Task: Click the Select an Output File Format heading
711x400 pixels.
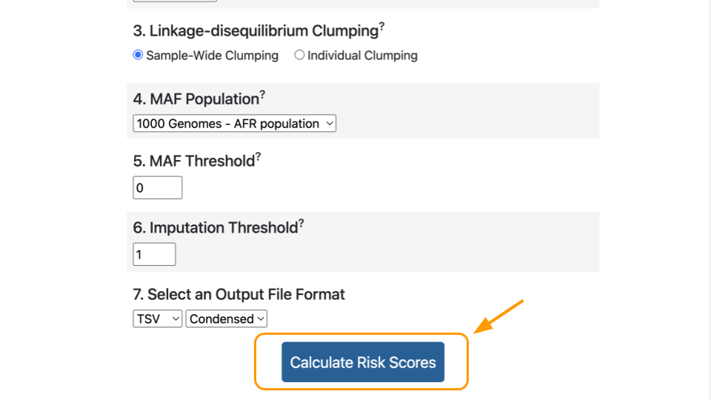Action: point(239,294)
